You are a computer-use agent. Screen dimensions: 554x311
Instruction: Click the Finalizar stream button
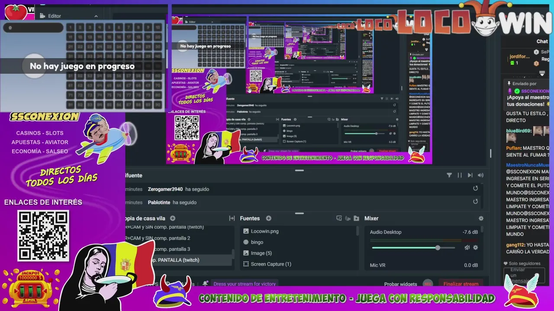tap(461, 284)
